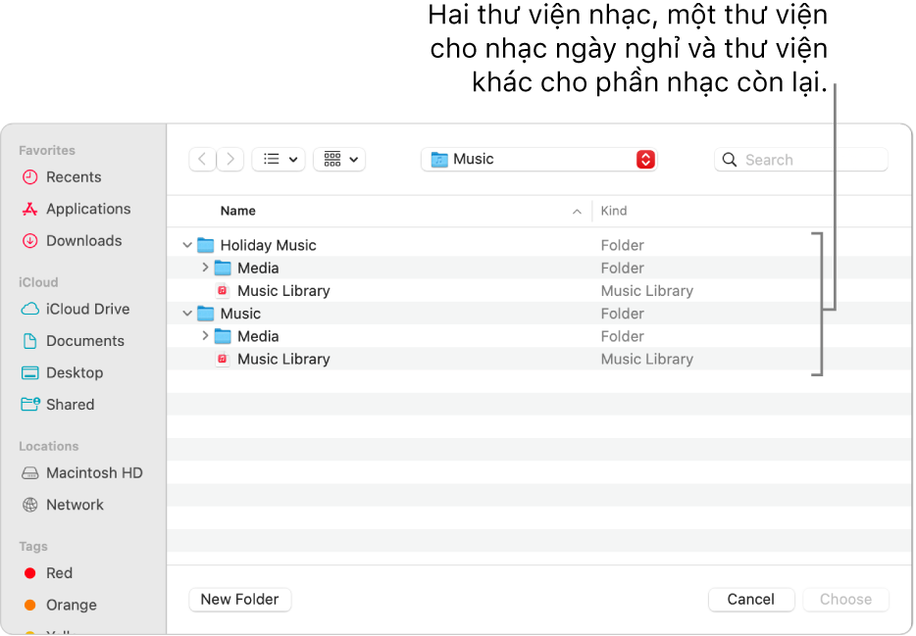Click the Holiday Music folder icon
Screen dimensions: 916x636
[206, 245]
